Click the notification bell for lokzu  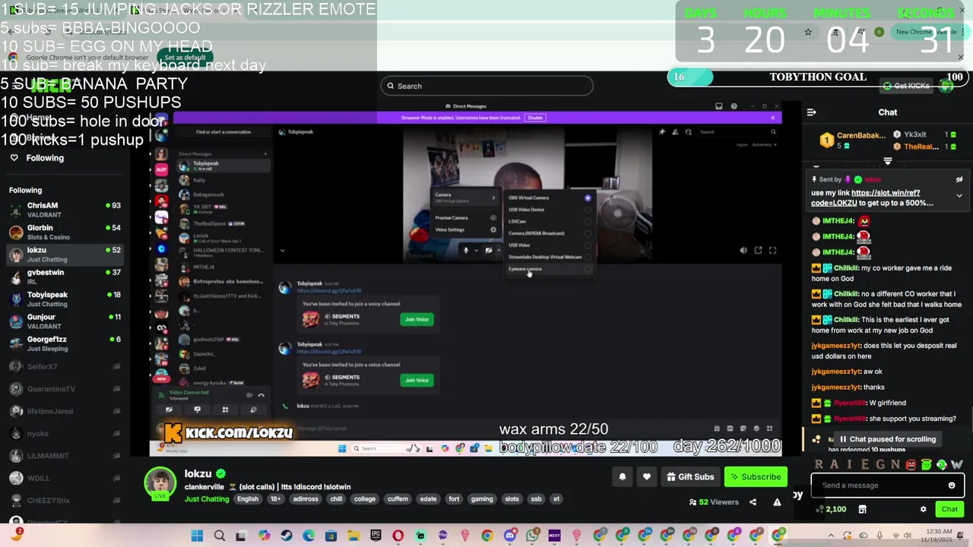click(x=622, y=477)
